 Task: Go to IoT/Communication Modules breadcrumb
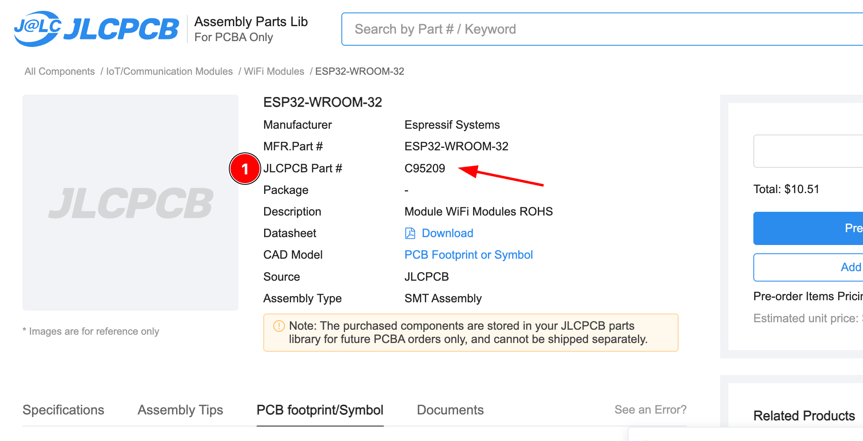[169, 71]
